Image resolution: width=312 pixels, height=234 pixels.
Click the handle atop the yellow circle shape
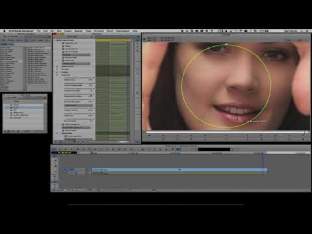click(226, 44)
